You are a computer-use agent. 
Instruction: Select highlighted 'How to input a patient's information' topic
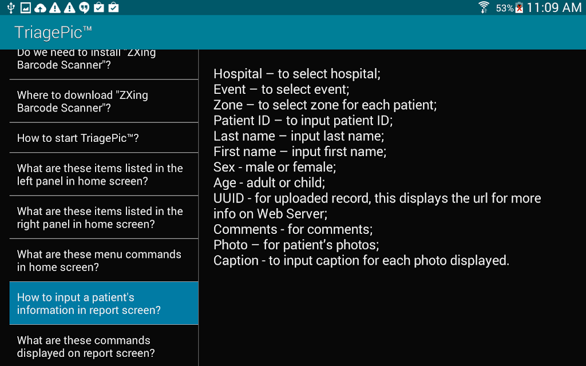pos(104,303)
